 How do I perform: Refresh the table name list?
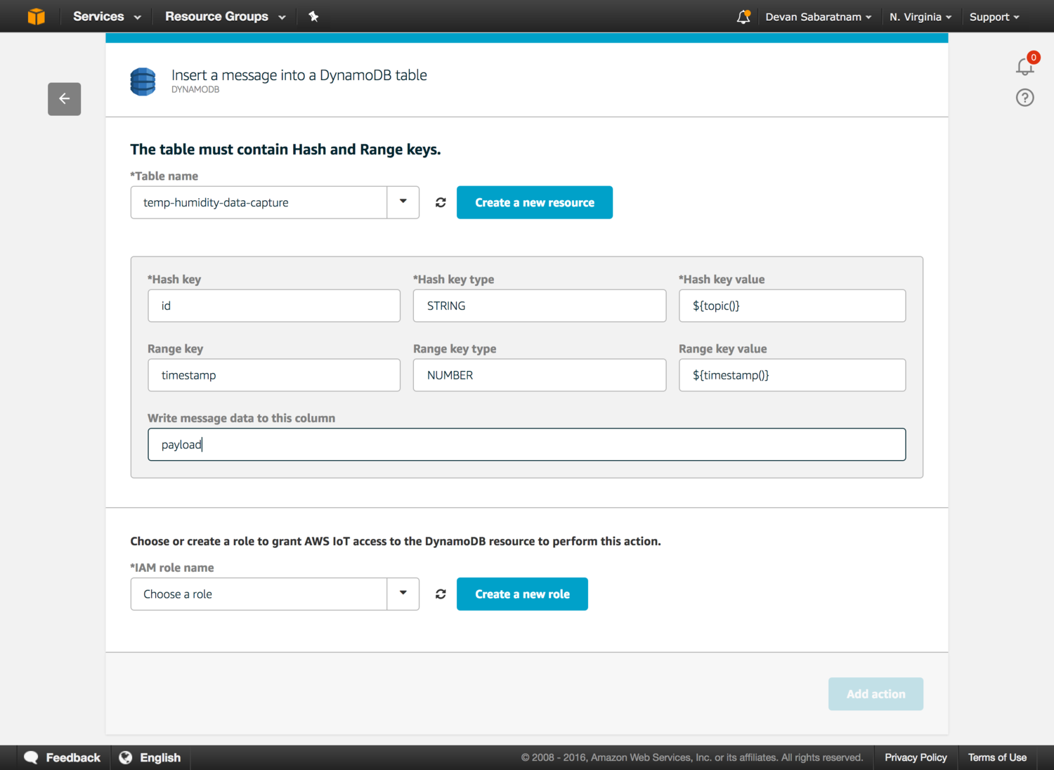[x=441, y=202]
